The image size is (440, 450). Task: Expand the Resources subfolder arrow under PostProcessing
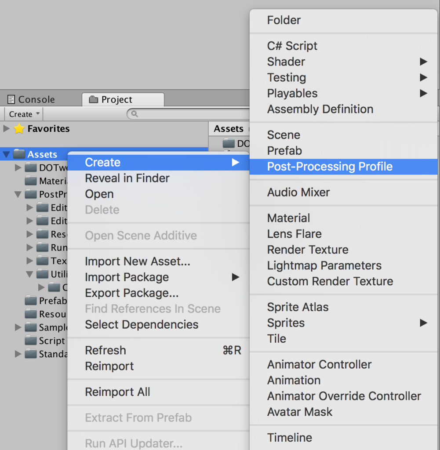[29, 234]
